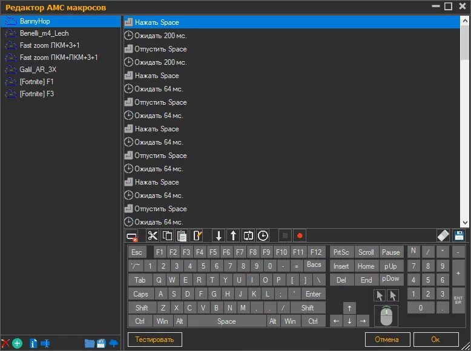The height and width of the screenshot is (351, 471).
Task: Click Enter key on virtual keyboard
Action: click(x=314, y=294)
